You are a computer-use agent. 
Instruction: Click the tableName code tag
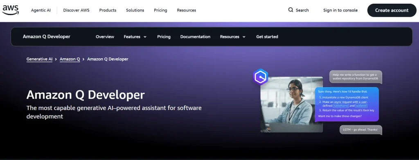(341, 106)
